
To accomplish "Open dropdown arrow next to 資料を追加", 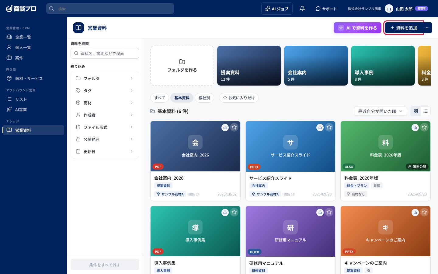I will click(x=427, y=28).
